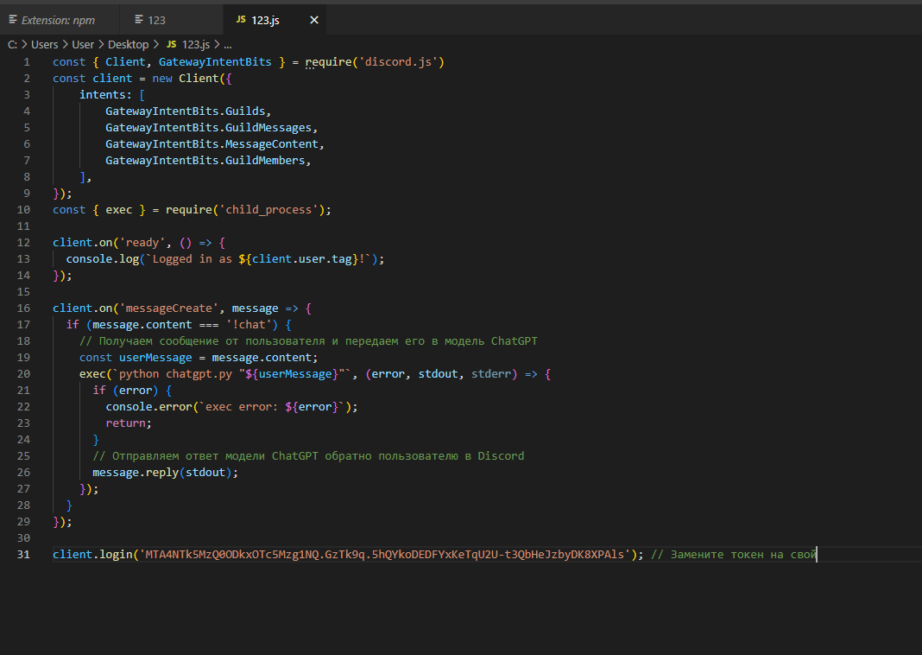Viewport: 922px width, 655px height.
Task: Click the file icon on Extension: npm tab
Action: [13, 19]
